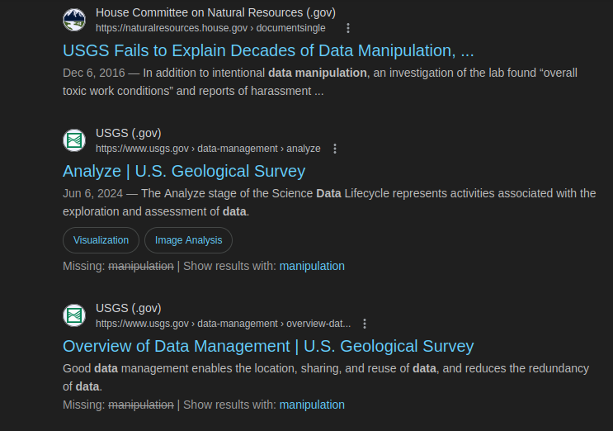Click the 'USGS (.gov)' site name above the Overview result

pyautogui.click(x=129, y=308)
